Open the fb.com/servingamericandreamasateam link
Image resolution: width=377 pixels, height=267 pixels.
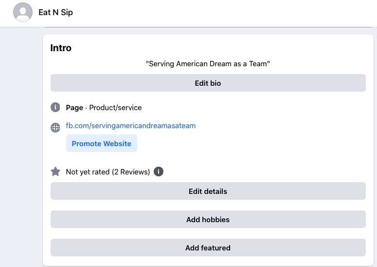(x=131, y=126)
